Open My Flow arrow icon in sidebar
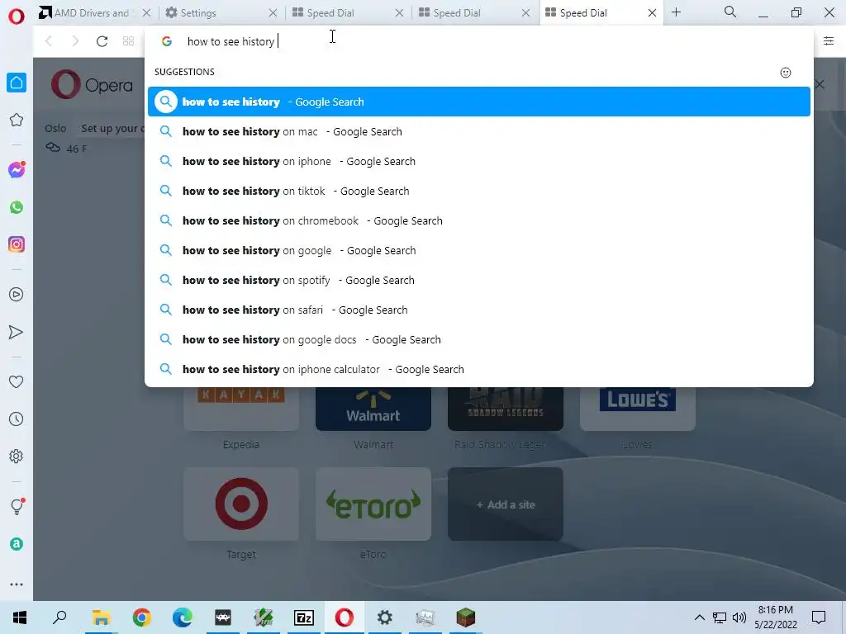 tap(17, 332)
